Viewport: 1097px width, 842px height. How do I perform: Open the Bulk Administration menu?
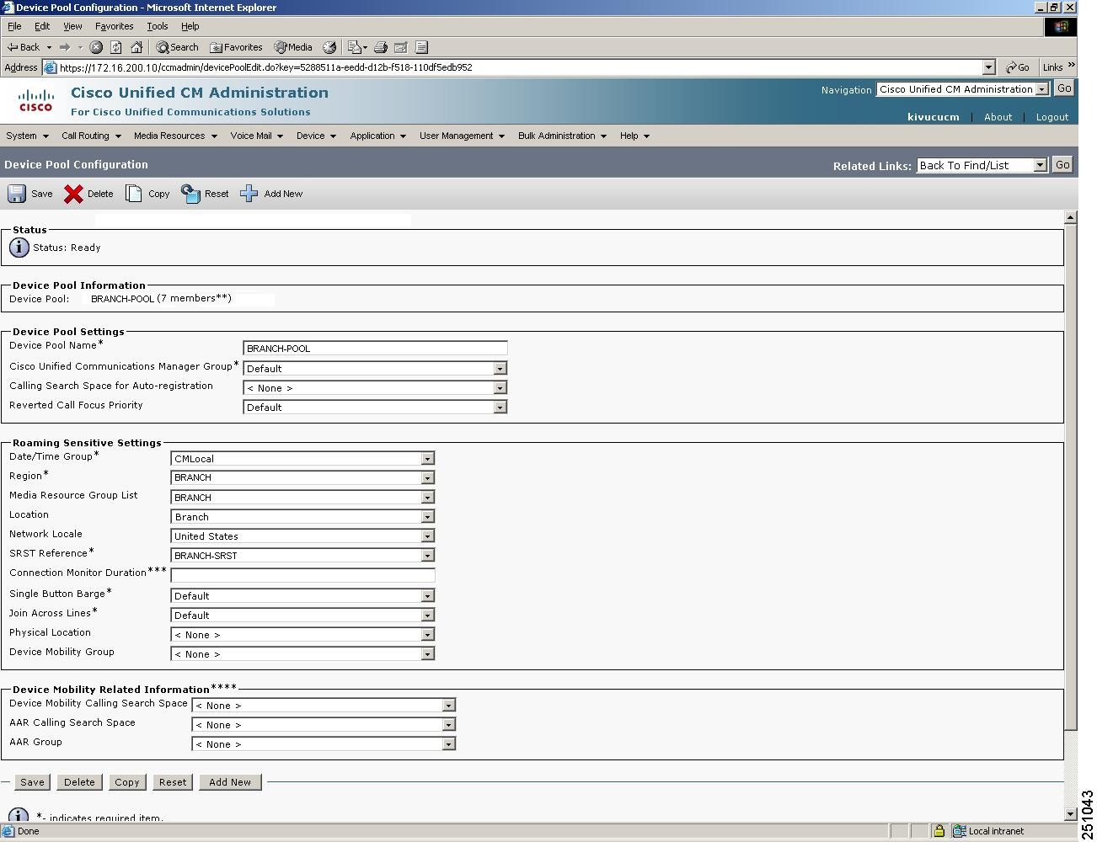[562, 136]
